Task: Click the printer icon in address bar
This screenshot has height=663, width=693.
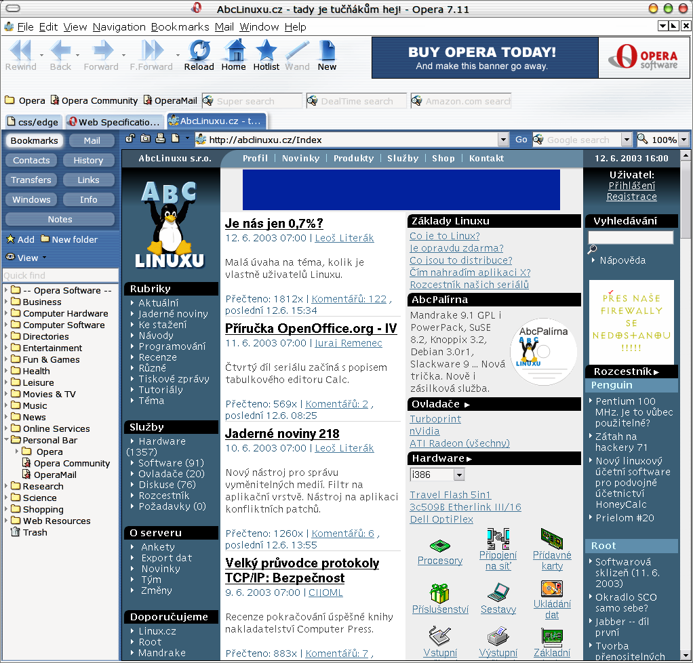Action: point(161,138)
